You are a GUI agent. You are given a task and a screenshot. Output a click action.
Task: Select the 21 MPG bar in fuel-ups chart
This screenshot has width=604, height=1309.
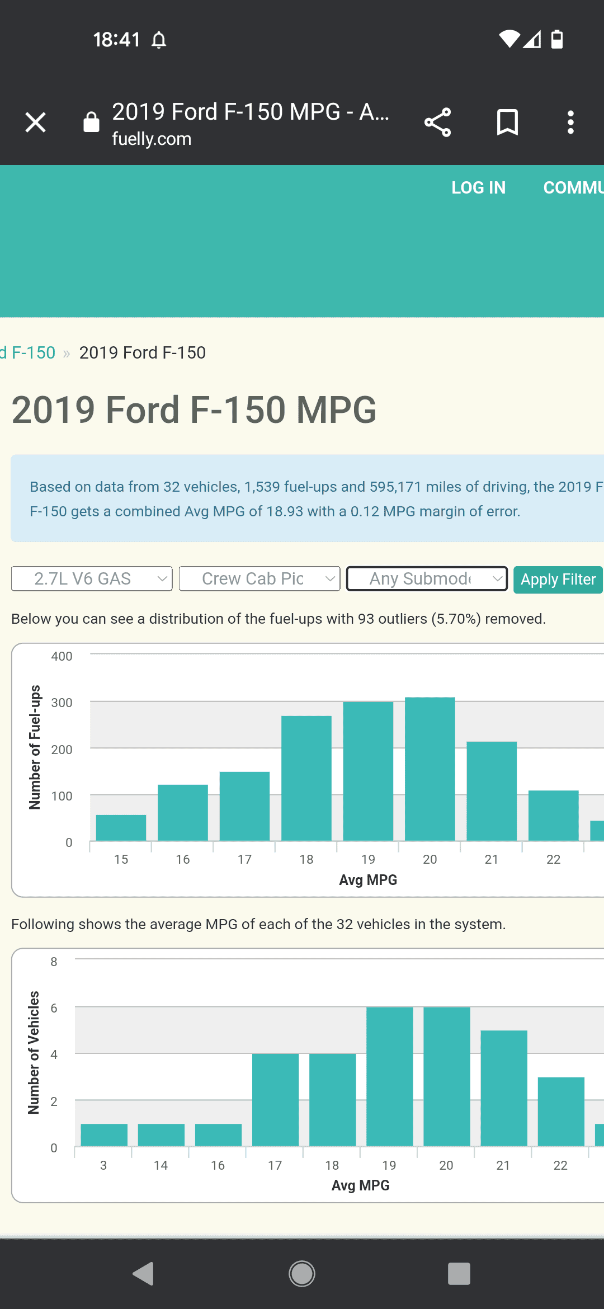point(492,791)
